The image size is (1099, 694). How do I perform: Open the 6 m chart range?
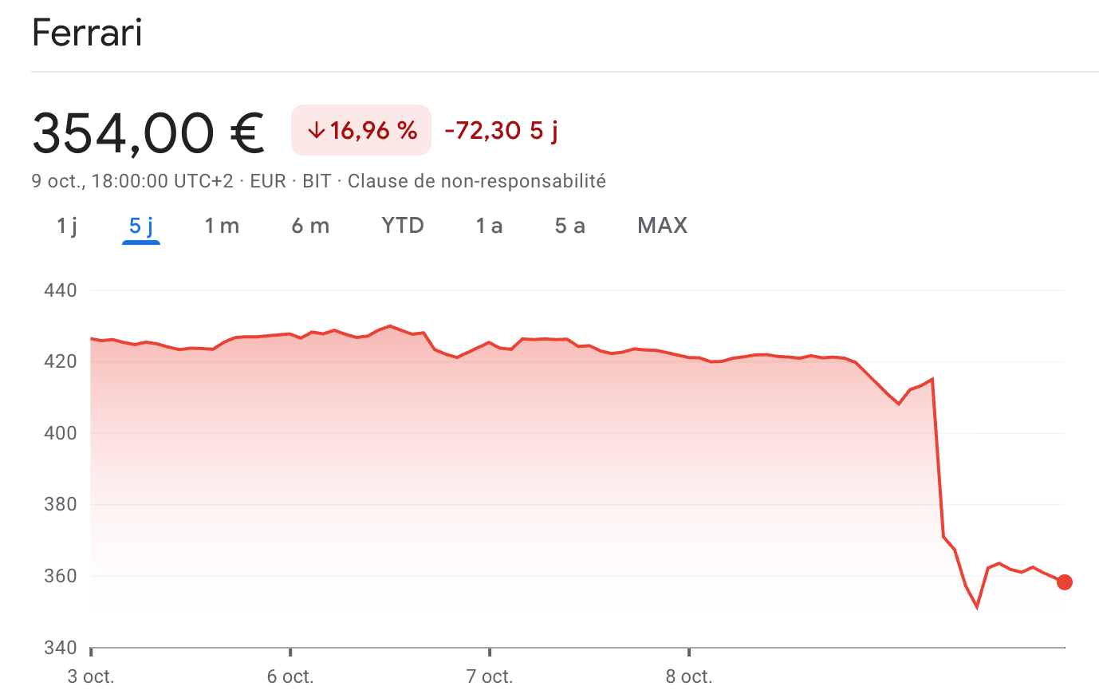point(310,226)
